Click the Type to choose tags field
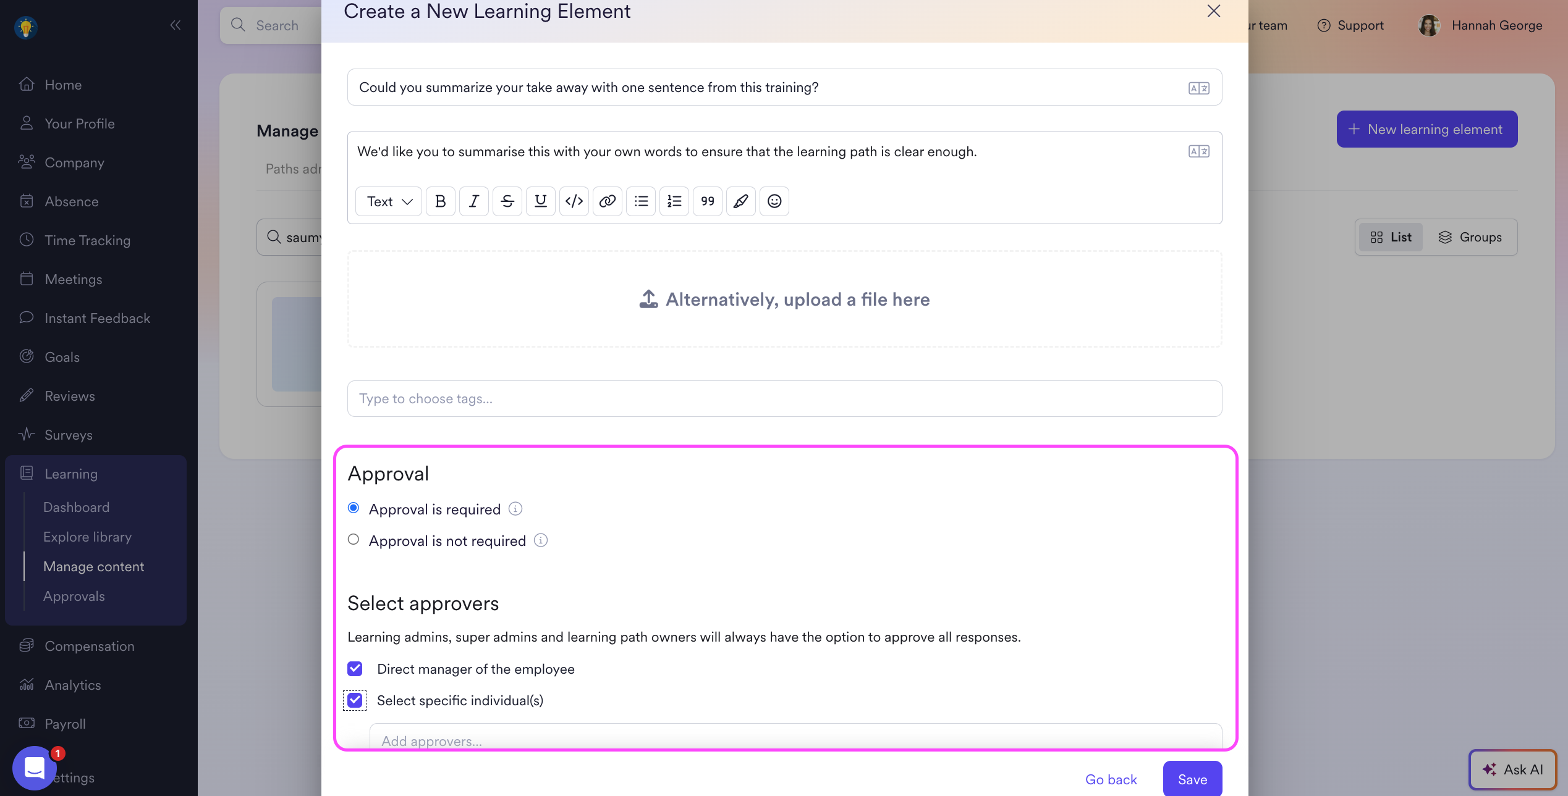Viewport: 1568px width, 796px height. click(784, 398)
